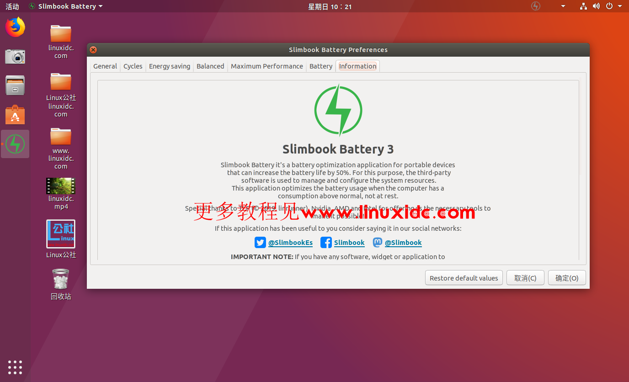Open Firefox from the dock
Screen dimensions: 629x382
tap(15, 27)
